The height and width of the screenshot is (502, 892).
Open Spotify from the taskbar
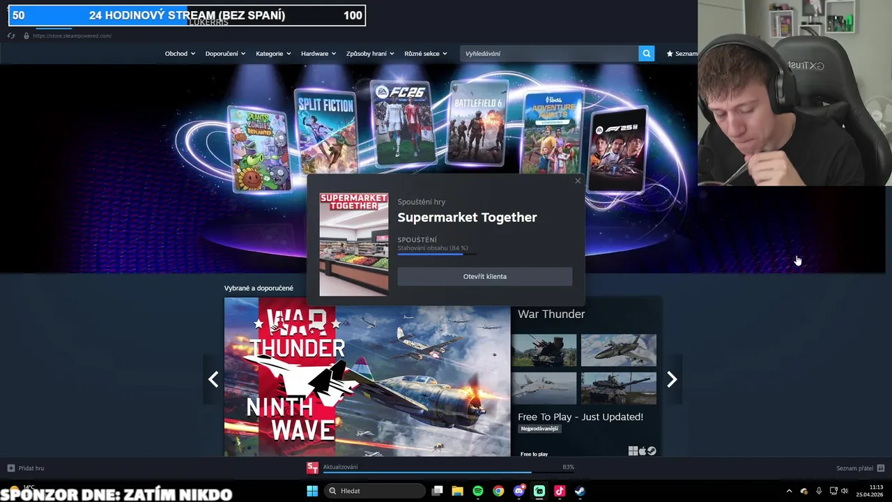point(478,491)
